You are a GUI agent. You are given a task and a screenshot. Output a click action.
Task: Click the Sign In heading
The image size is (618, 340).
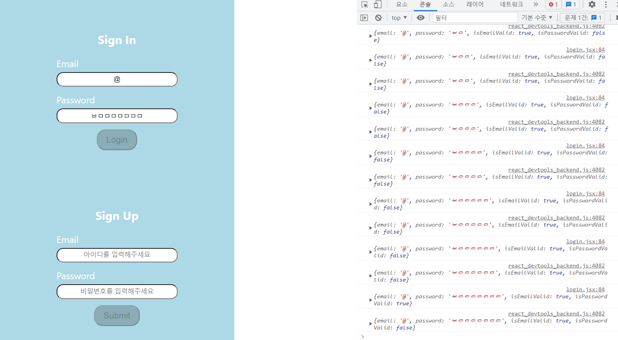117,40
